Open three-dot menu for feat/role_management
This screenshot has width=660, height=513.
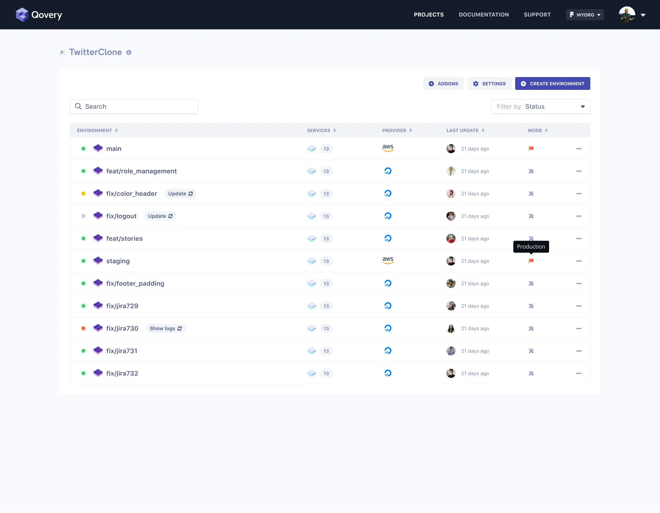click(x=578, y=171)
